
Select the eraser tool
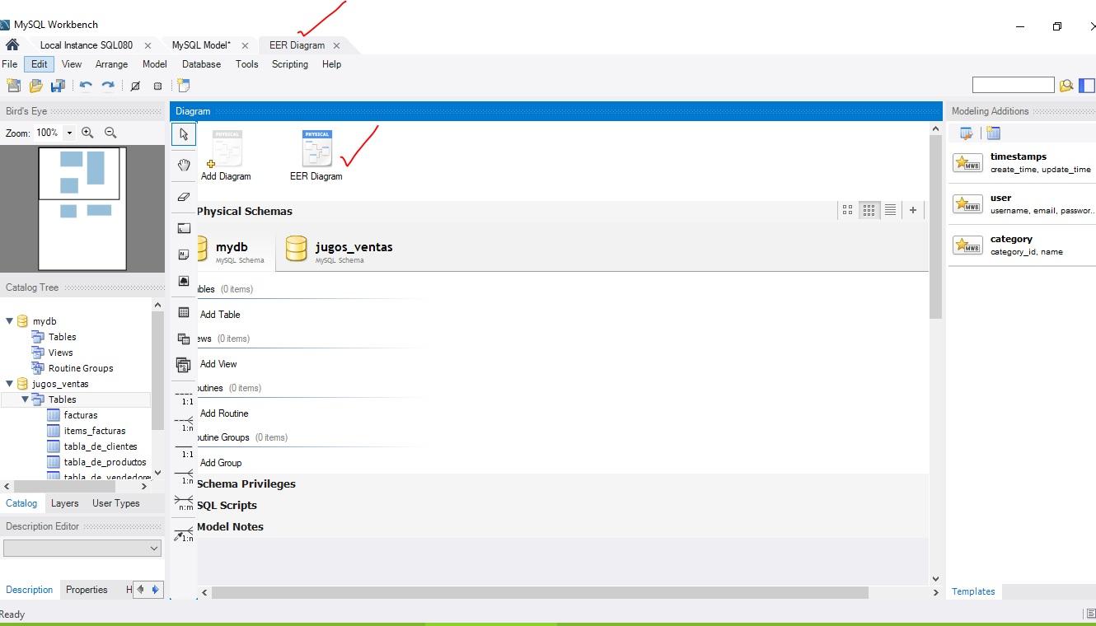pyautogui.click(x=183, y=197)
